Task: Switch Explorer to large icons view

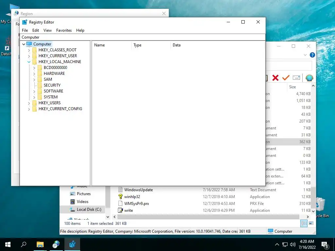Action: pyautogui.click(x=311, y=223)
